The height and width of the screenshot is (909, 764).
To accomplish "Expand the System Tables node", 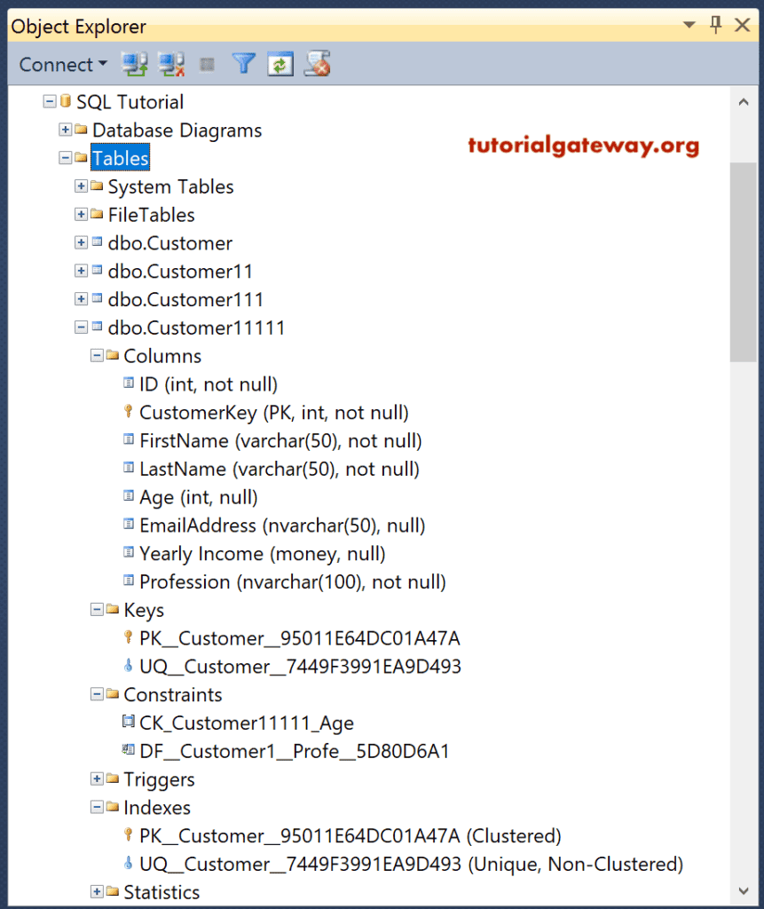I will pos(81,186).
